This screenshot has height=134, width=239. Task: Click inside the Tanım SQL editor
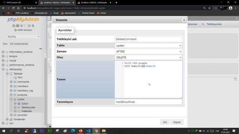pos(149,79)
